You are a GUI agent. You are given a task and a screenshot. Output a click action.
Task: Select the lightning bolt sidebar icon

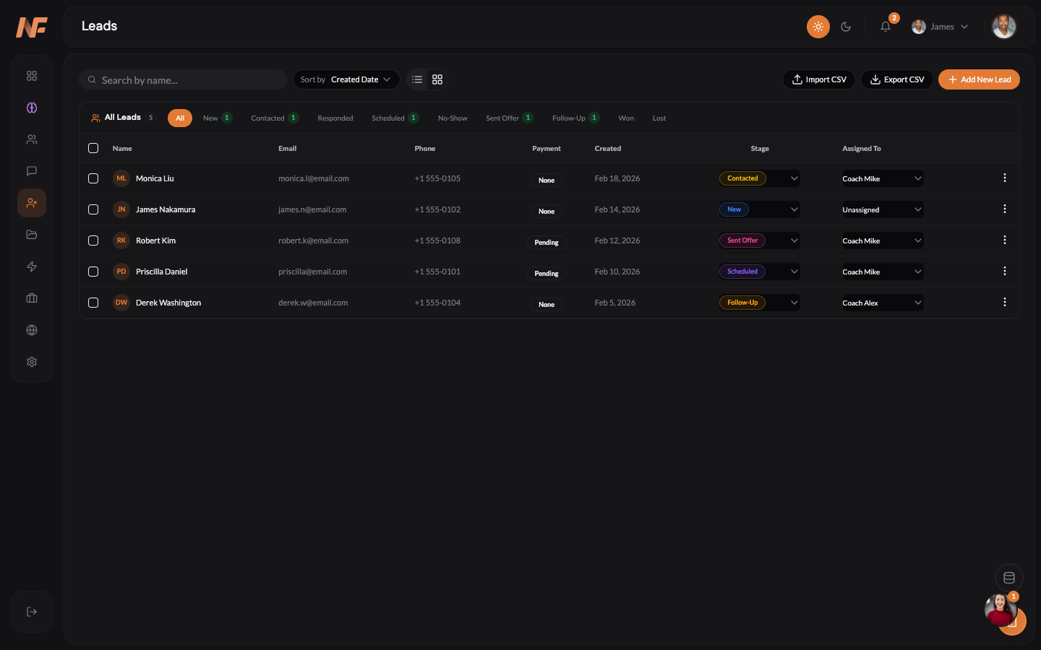point(32,266)
